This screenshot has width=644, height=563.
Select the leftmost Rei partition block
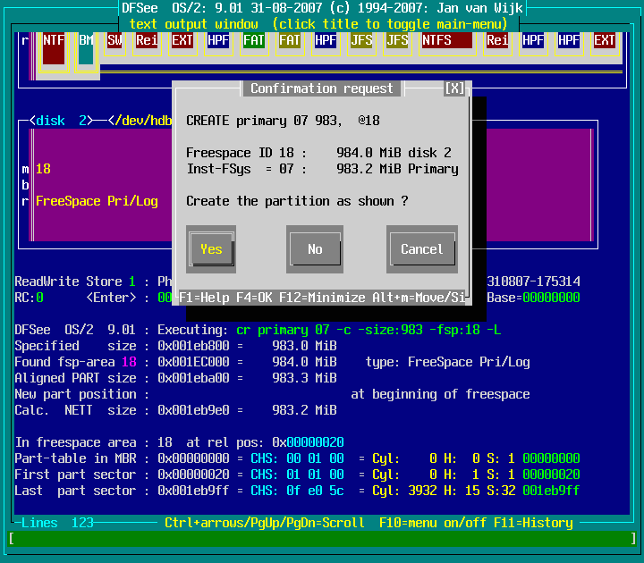coord(146,41)
